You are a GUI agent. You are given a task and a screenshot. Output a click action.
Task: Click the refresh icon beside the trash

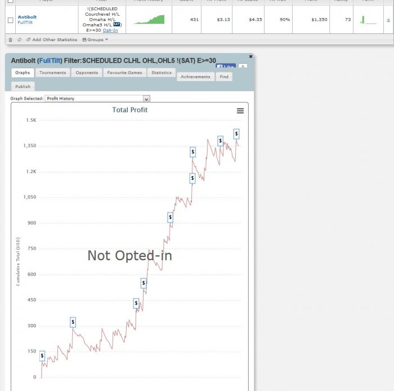coord(19,40)
